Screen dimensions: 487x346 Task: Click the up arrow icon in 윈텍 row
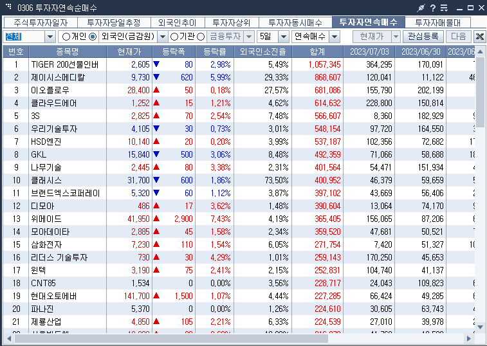[x=156, y=270]
